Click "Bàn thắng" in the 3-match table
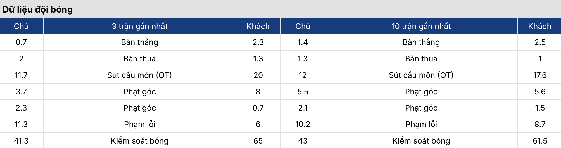Viewport: 561px width, 148px height. (140, 42)
